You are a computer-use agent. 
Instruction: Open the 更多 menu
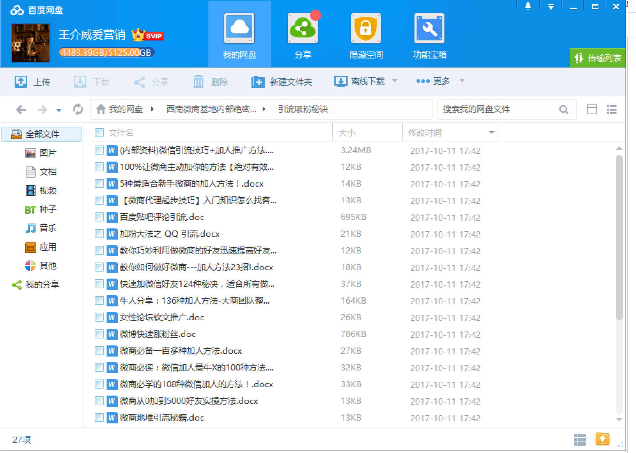pyautogui.click(x=433, y=81)
